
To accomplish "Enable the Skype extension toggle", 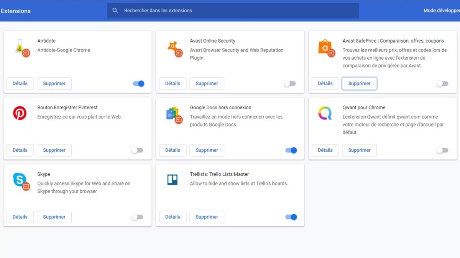I will pos(137,217).
